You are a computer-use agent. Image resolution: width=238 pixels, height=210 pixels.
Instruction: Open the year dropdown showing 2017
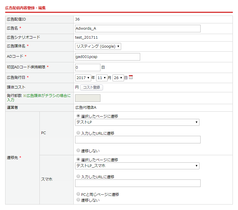point(83,78)
